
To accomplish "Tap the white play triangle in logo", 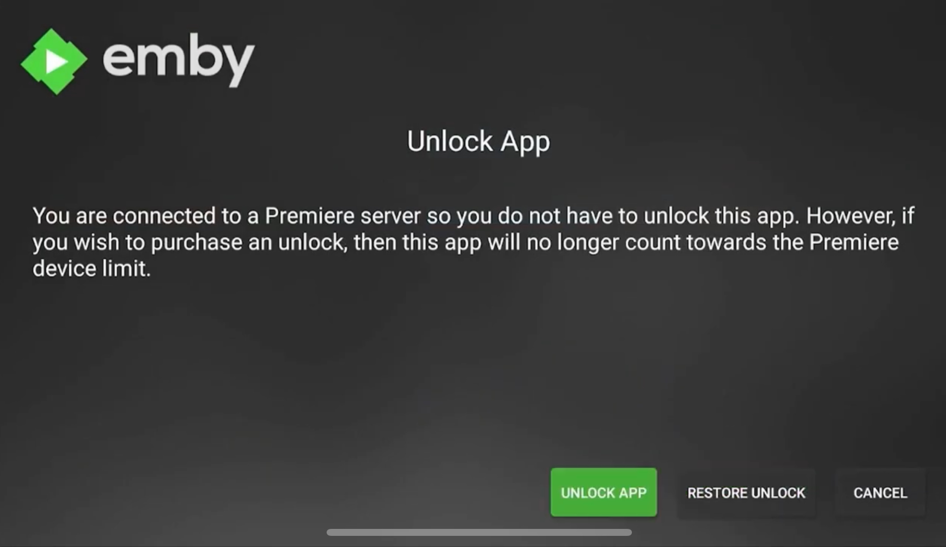I will click(x=56, y=62).
